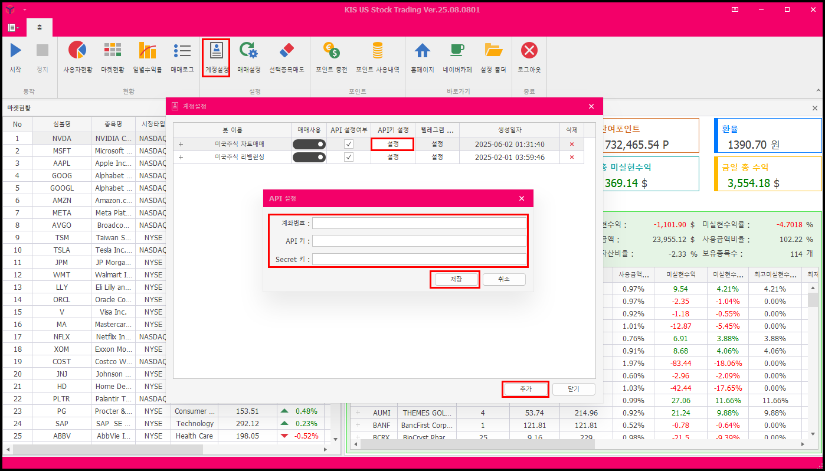Viewport: 825px width, 471px height.
Task: Close the 계정설정 dialog window
Action: coord(591,106)
